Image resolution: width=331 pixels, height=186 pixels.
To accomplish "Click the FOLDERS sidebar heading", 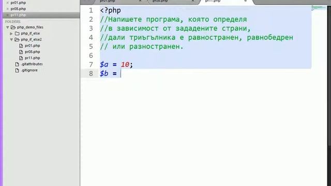I will click(x=12, y=22).
